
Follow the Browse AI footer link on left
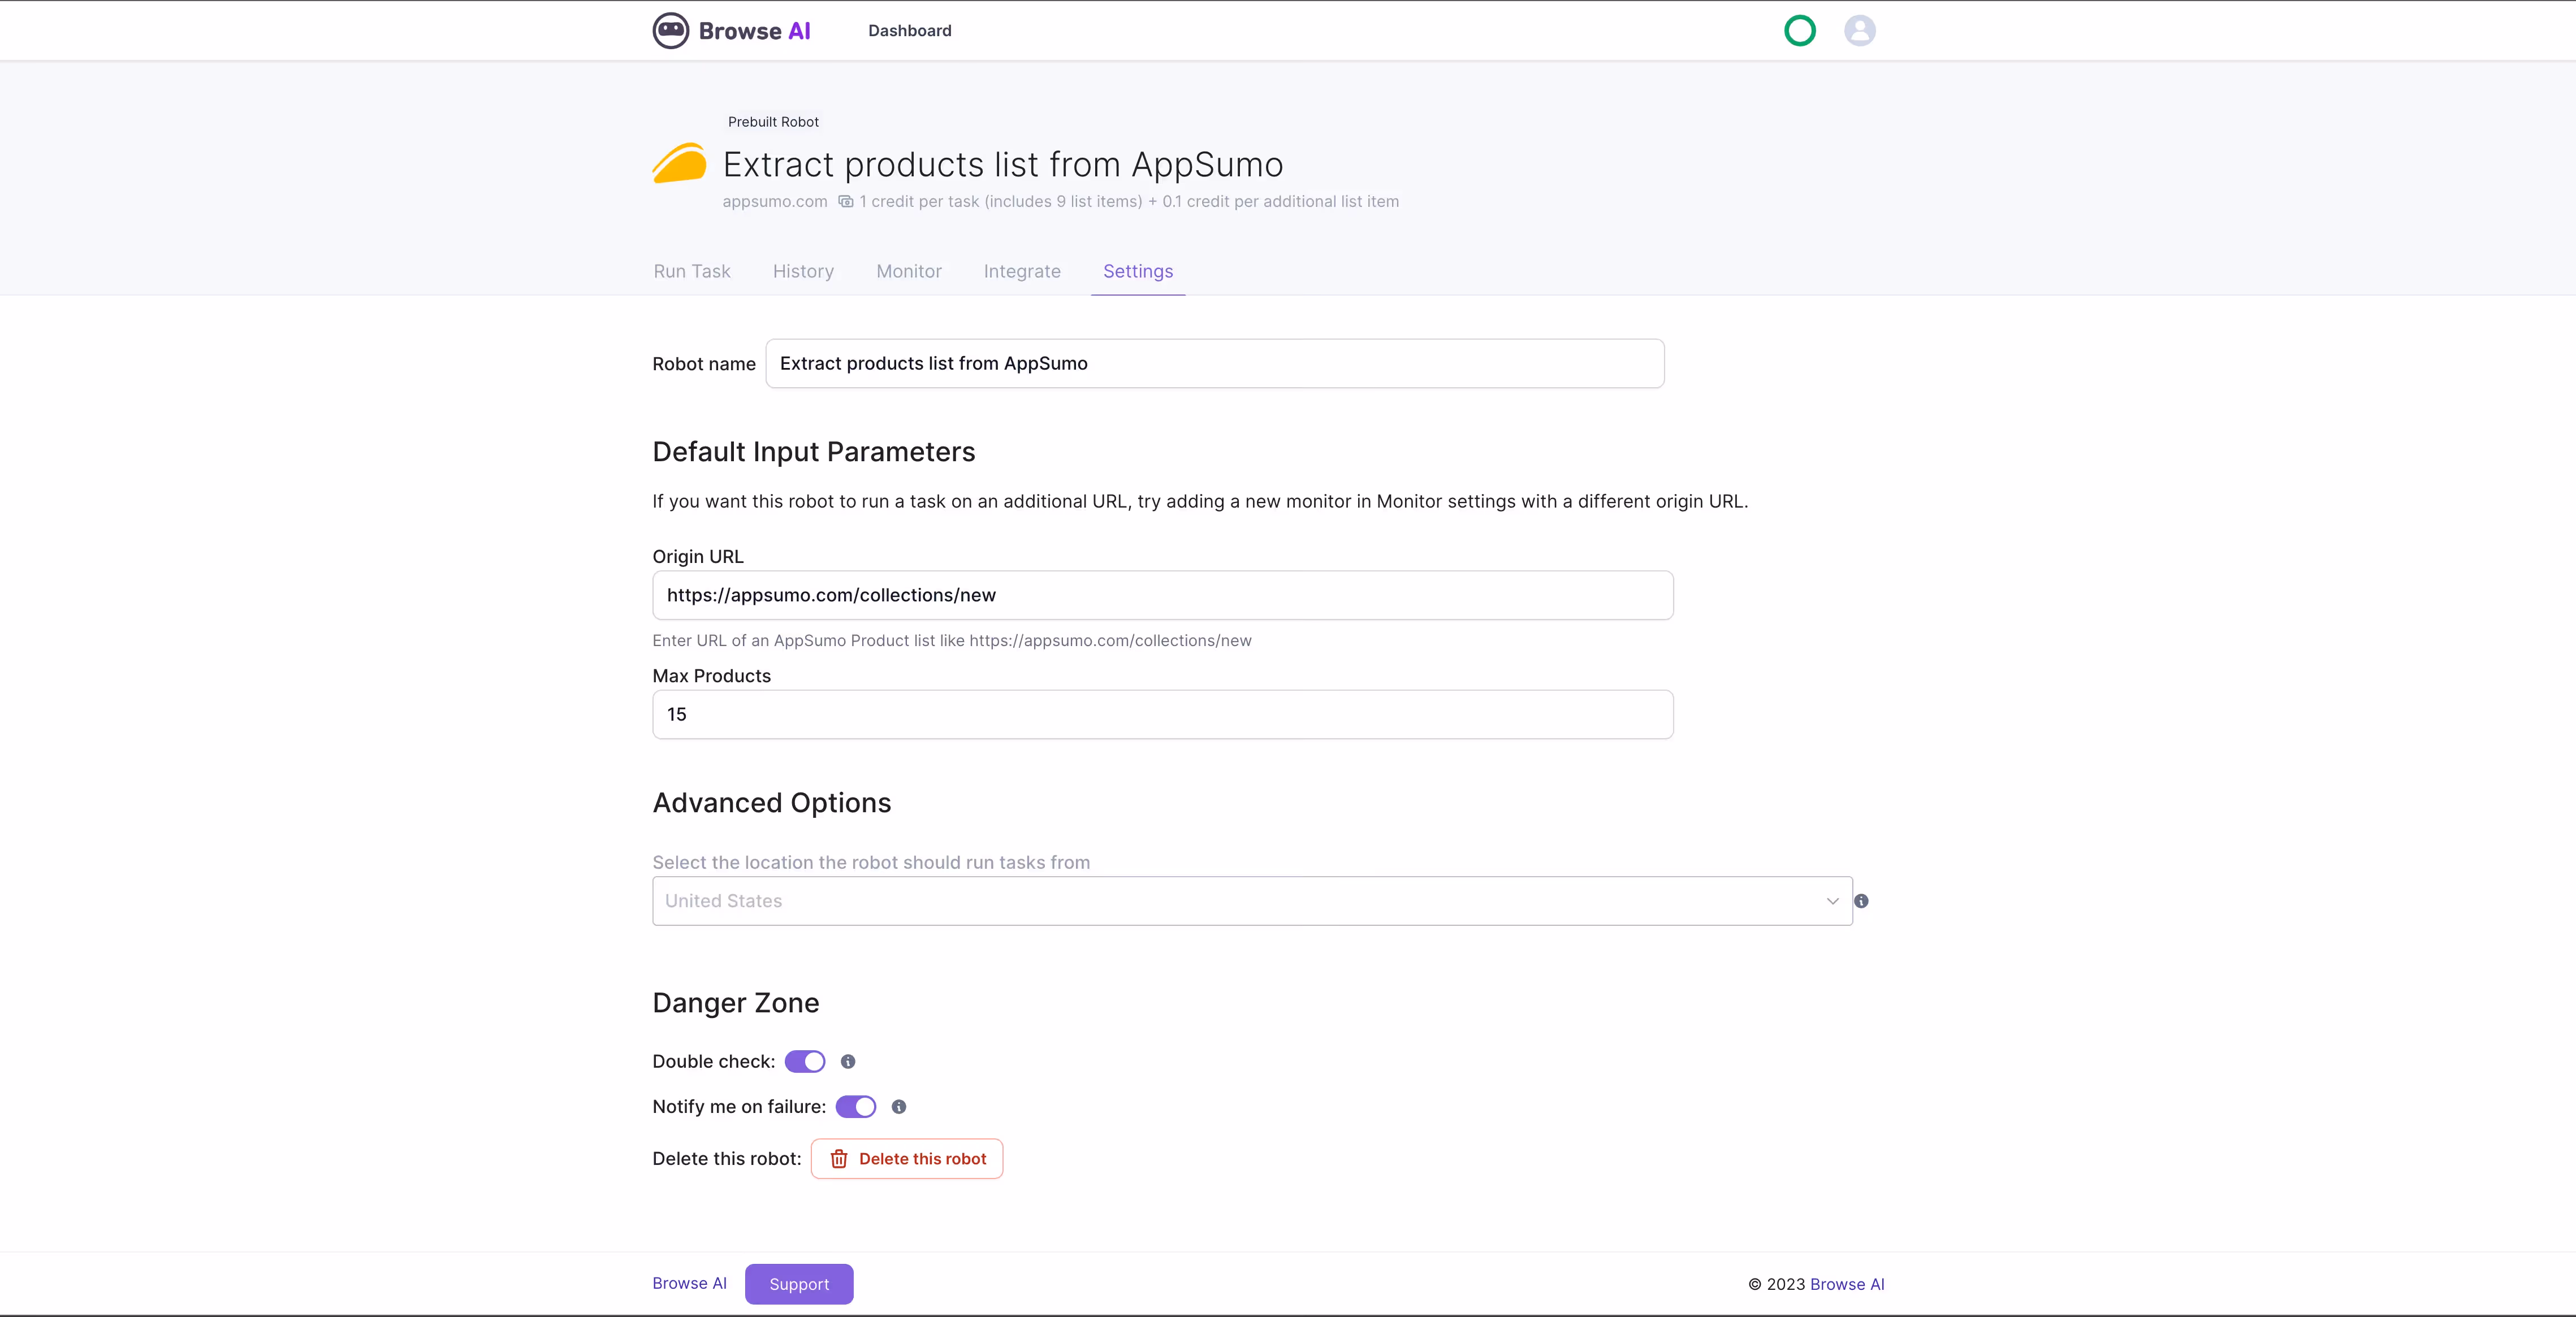coord(689,1283)
